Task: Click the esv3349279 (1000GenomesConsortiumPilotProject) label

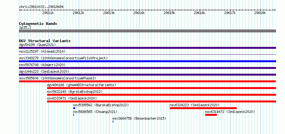Action: click(x=63, y=58)
